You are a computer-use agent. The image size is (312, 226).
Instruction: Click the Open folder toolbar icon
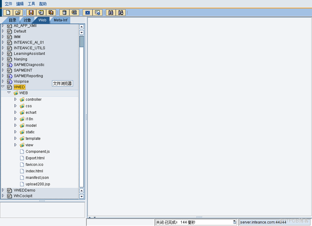coord(18,13)
